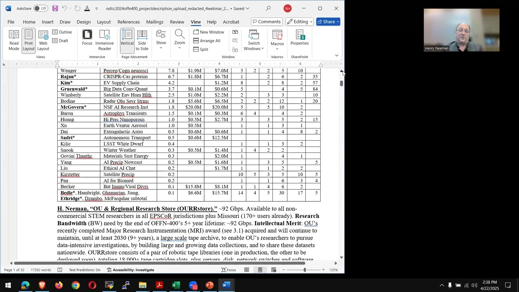Launch Immersive Reader
The width and height of the screenshot is (519, 292).
pos(104,41)
